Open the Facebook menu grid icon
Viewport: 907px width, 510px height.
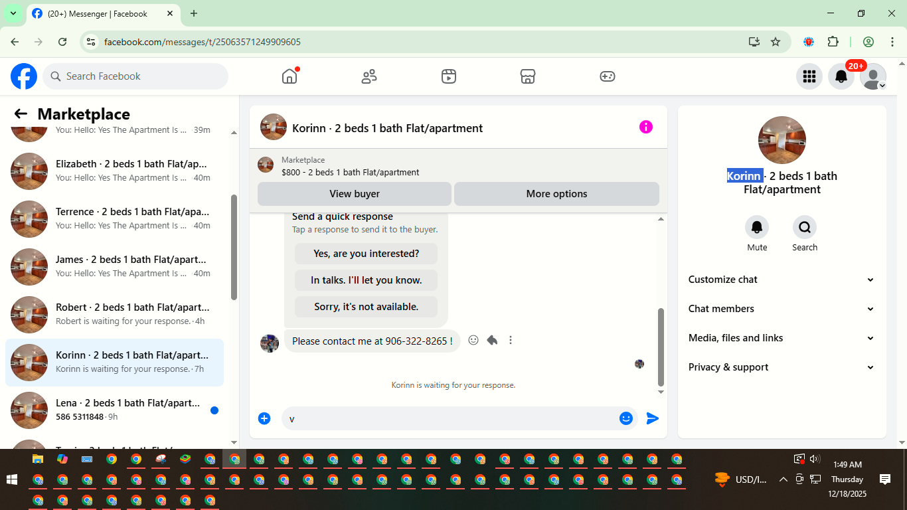click(809, 76)
